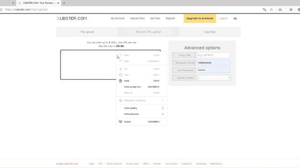Image resolution: width=300 pixels, height=168 pixels.
Task: Choose Paste as plain text
Action: tap(142, 87)
